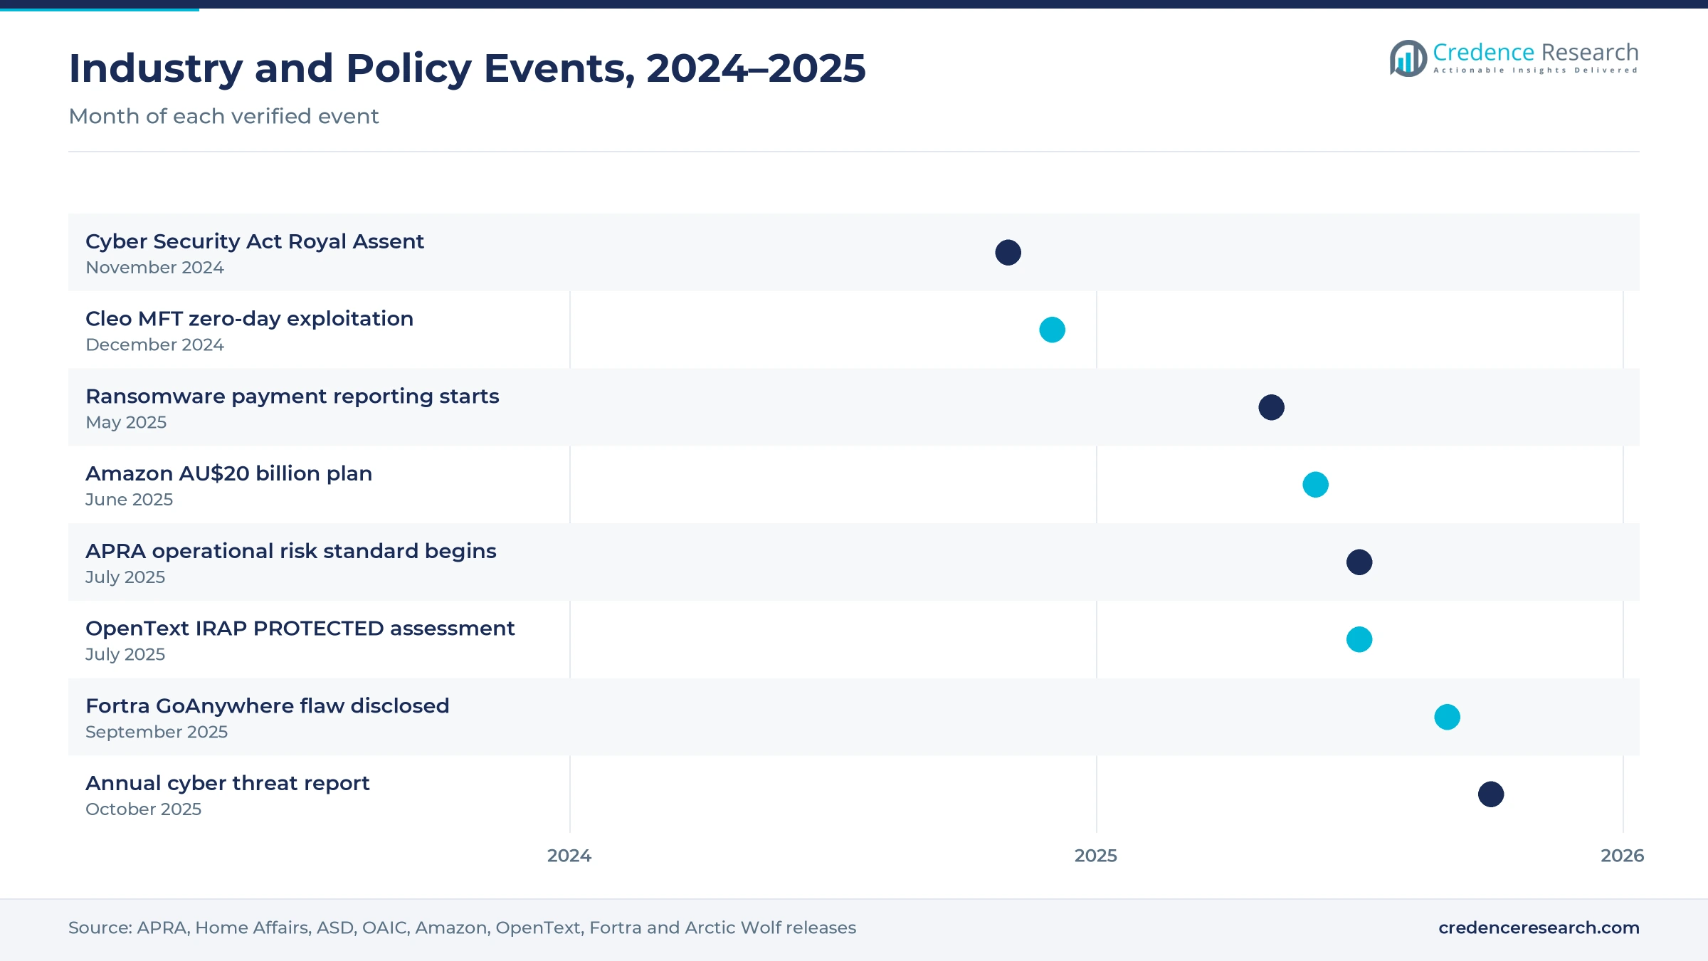Click the September 2025 date text
The image size is (1708, 961).
[x=157, y=732]
